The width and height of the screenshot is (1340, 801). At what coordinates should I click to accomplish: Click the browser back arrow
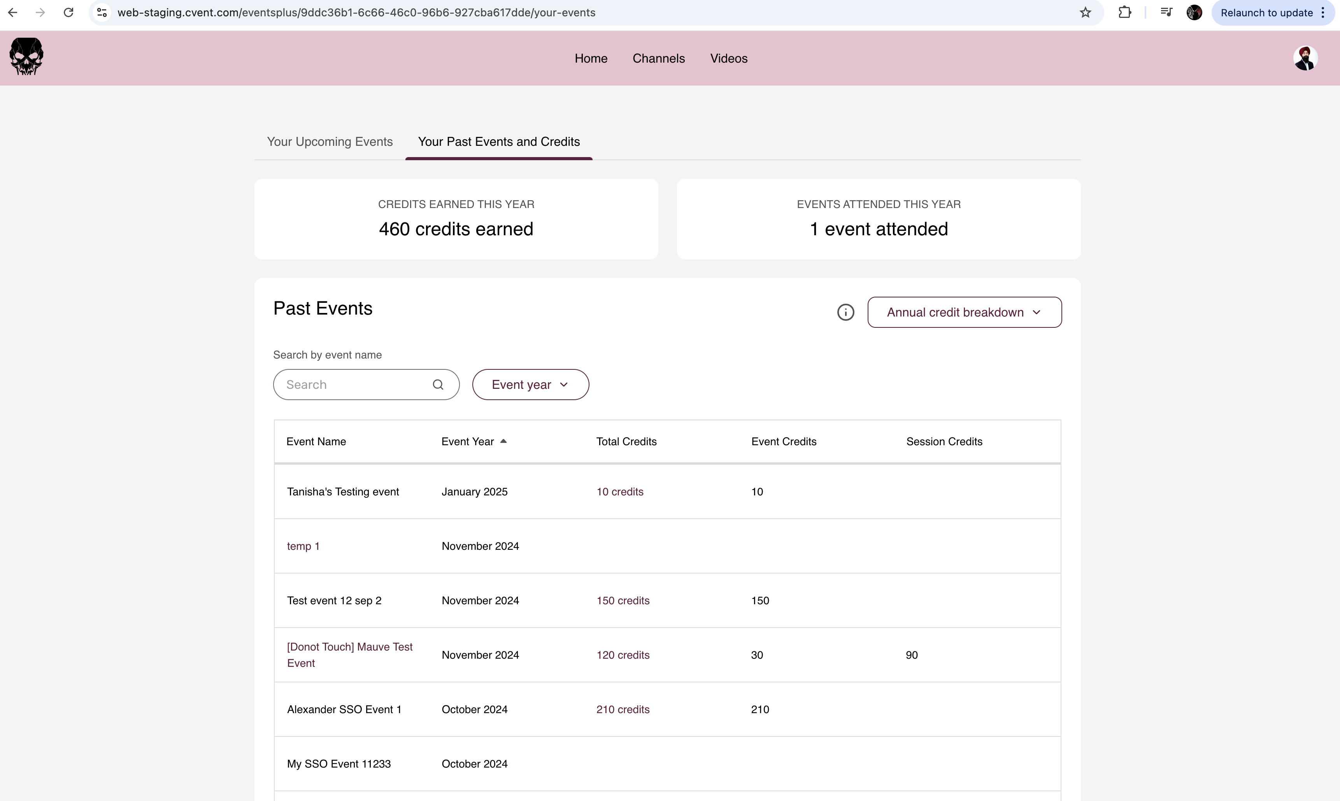tap(12, 12)
